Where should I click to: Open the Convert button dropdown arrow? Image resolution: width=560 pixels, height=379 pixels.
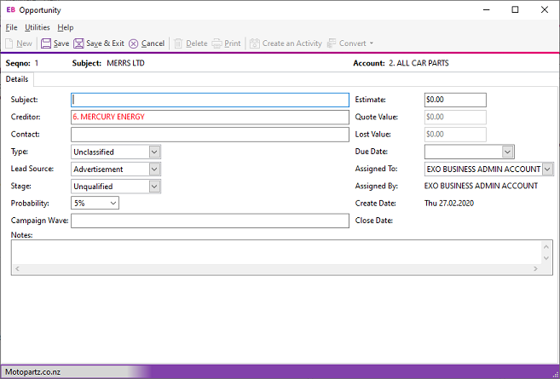(372, 43)
